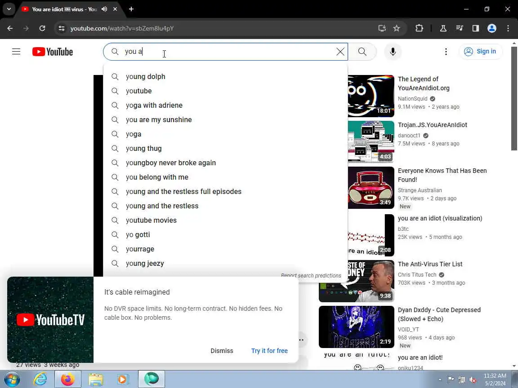Screen dimensions: 518x388
Task: Choose suggestion 'yoga with adriene'
Action: pyautogui.click(x=225, y=105)
